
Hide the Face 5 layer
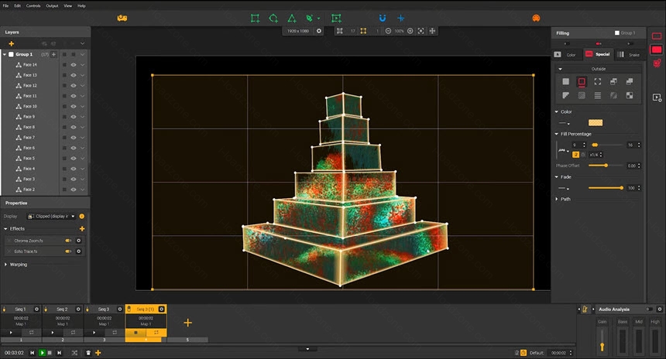(x=74, y=159)
